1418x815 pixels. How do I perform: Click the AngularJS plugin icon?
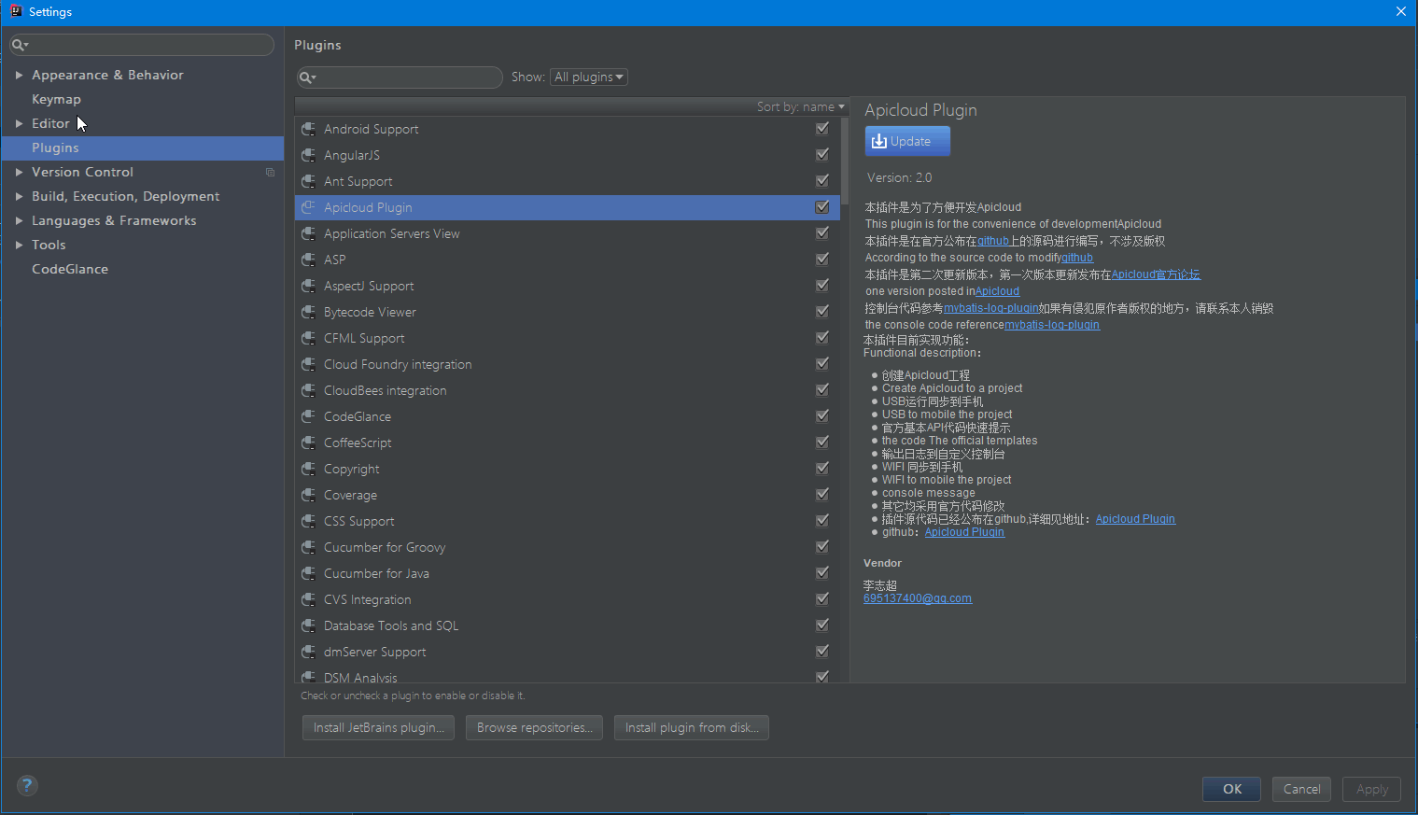(x=308, y=155)
